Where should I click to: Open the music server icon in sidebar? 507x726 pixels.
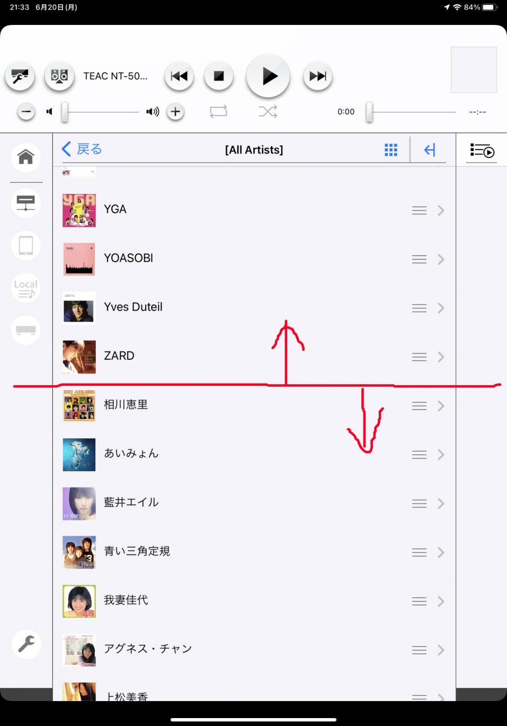tap(25, 203)
